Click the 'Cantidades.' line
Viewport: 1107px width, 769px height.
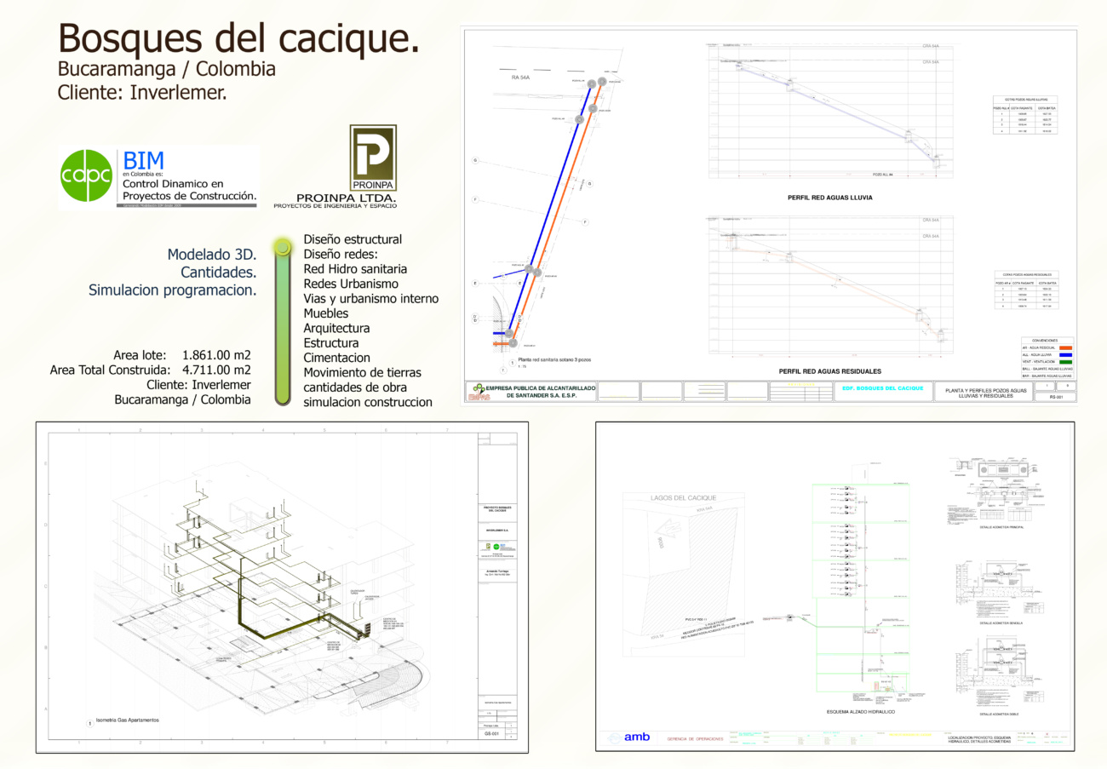219,273
